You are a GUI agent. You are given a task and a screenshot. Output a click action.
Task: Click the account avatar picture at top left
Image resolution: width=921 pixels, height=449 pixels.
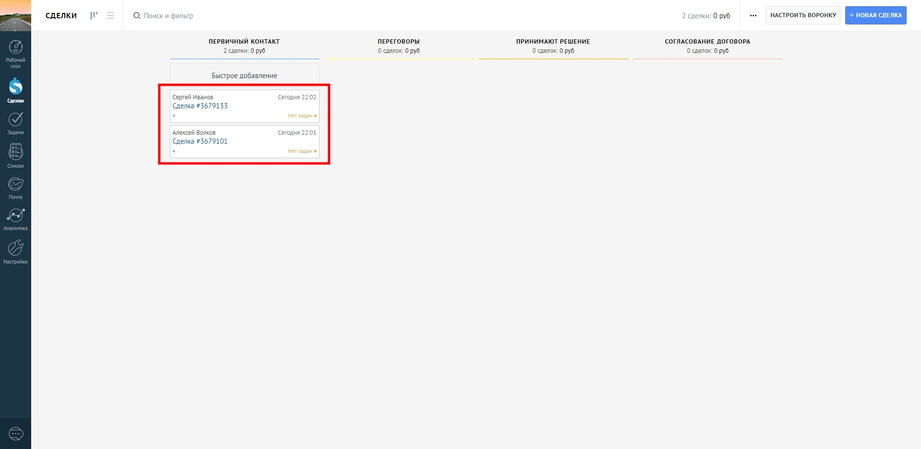[x=15, y=15]
